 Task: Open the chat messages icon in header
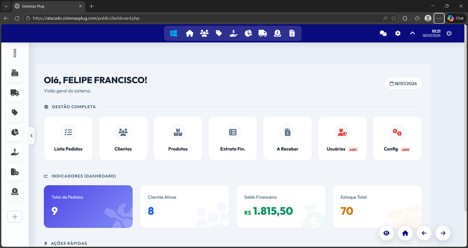pos(383,33)
